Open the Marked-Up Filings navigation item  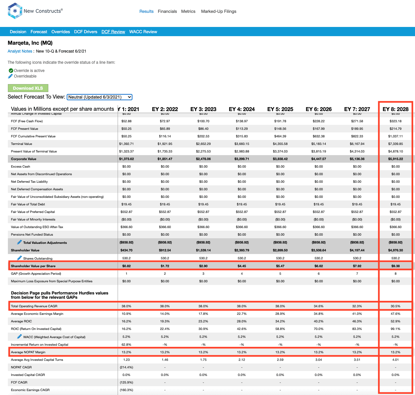click(219, 11)
